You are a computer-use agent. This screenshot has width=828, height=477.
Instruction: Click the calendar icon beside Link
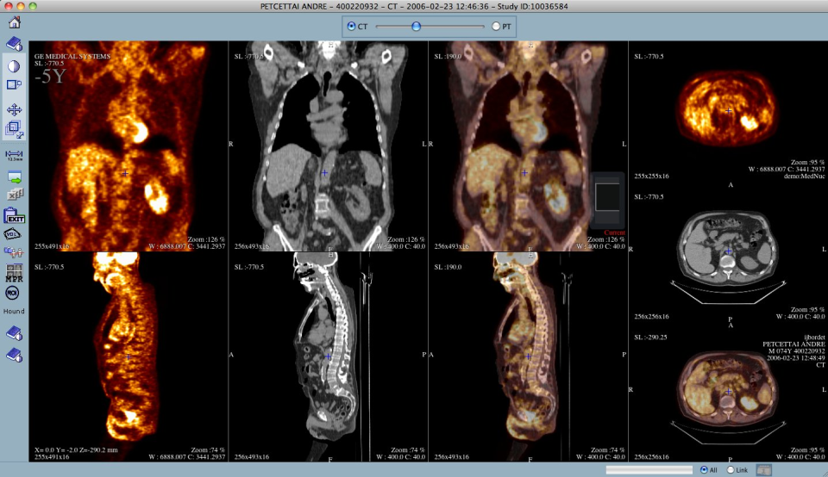coord(764,469)
